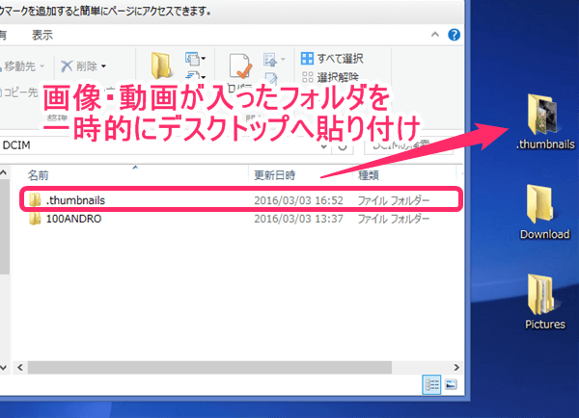Click nav pane scroll up arrow
579x418 pixels.
pyautogui.click(x=4, y=172)
